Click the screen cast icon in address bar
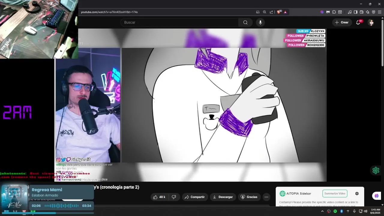Screen dimensions: 384x216 (258, 12)
